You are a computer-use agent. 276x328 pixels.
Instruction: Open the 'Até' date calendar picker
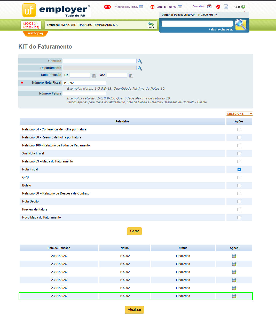tap(131, 75)
